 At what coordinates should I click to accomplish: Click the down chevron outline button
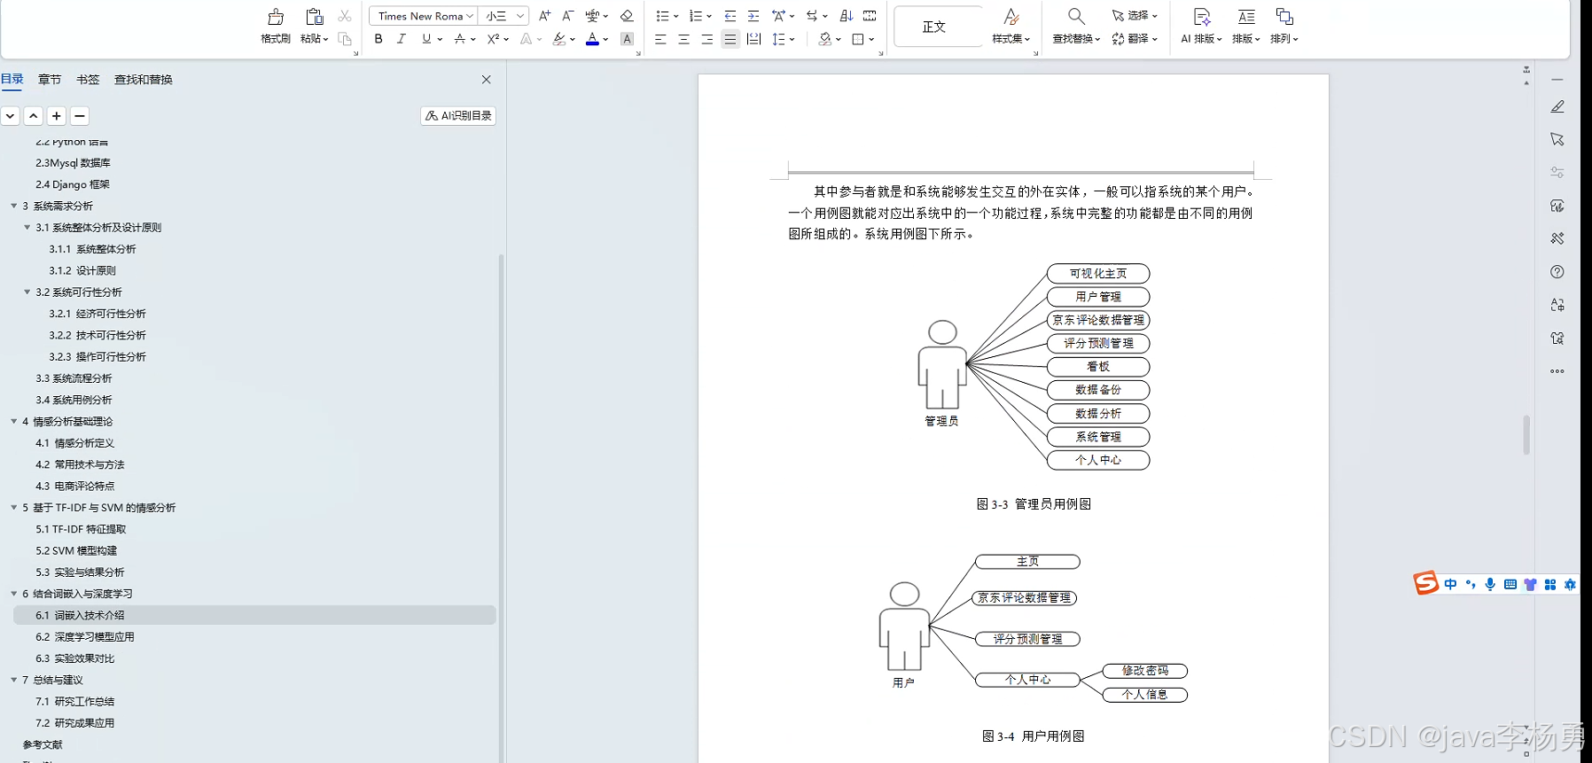pos(11,116)
